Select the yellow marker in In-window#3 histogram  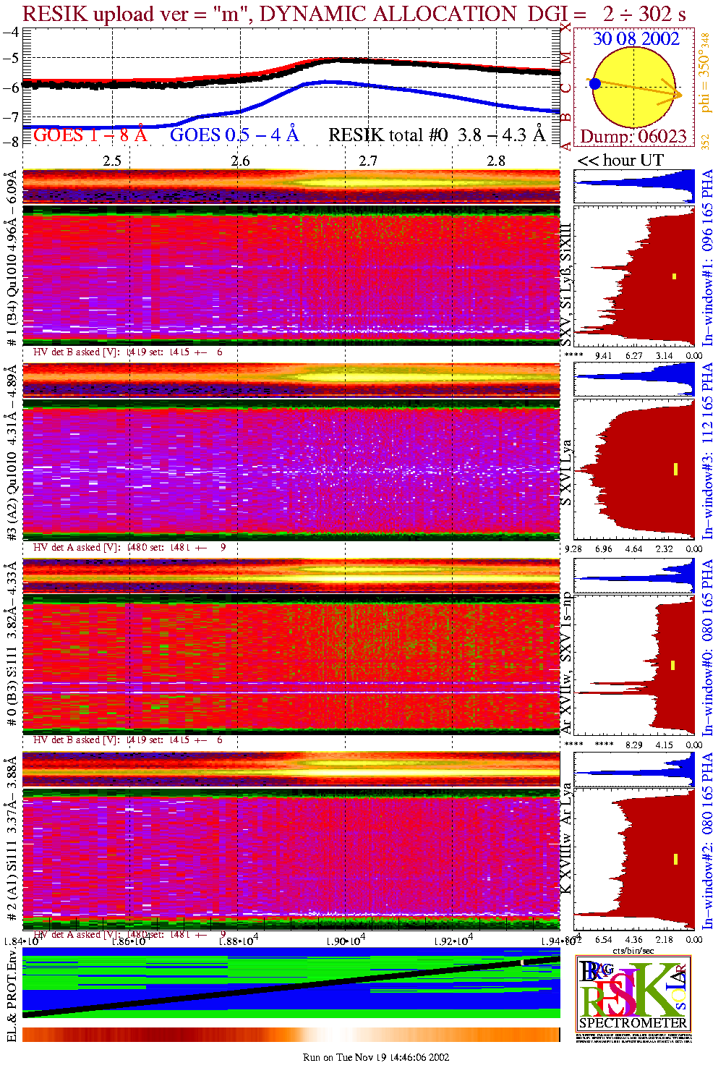(x=675, y=469)
